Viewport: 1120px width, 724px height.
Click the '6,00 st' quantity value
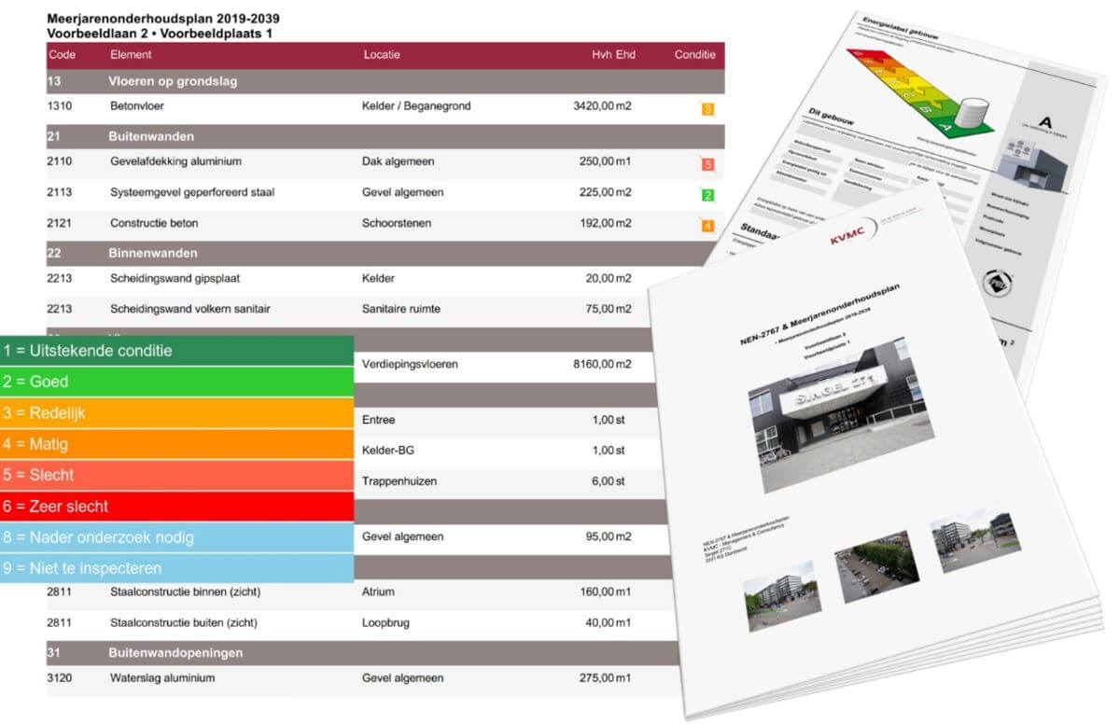click(609, 481)
